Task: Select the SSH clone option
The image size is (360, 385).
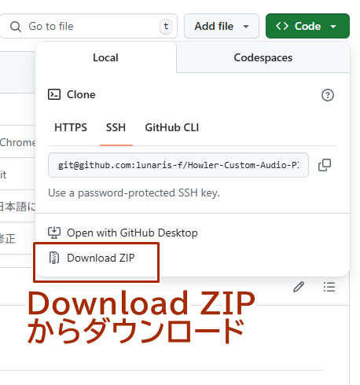Action: pos(116,128)
